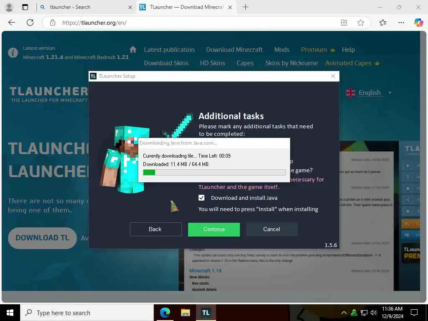Viewport: 428px width, 321px height.
Task: Select the TLauncher Download Minecraft tab
Action: click(x=186, y=8)
